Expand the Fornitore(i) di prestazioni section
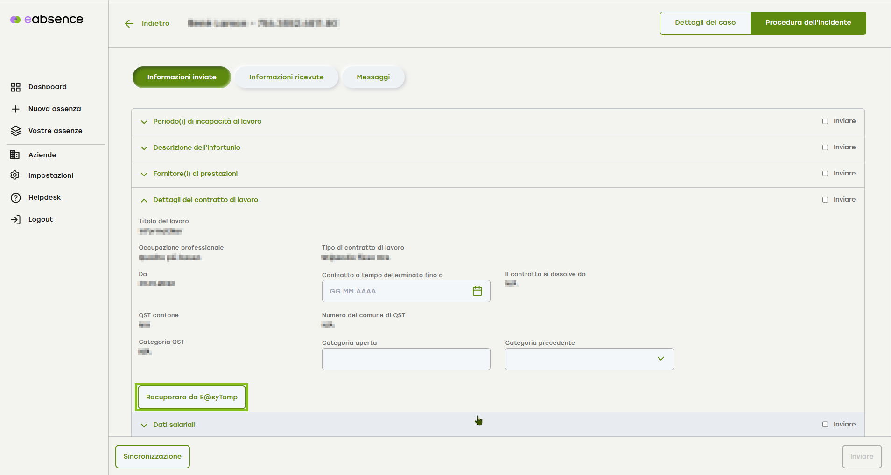891x475 pixels. (144, 174)
